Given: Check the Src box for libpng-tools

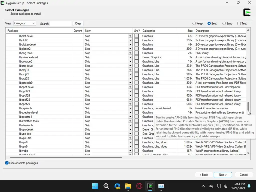Looking at the screenshot, I should pyautogui.click(x=137, y=53).
